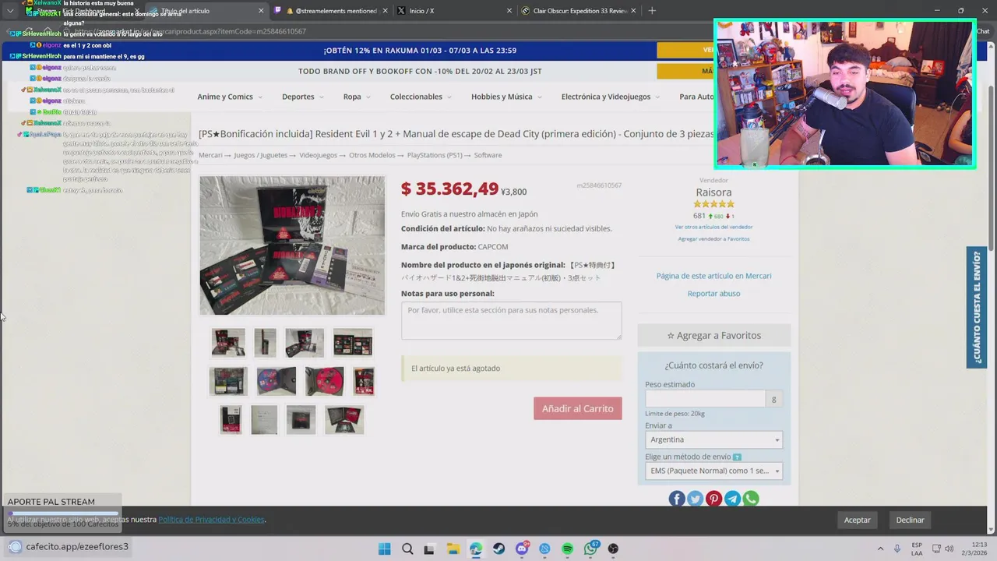Select the pink disc thumbnail

pyautogui.click(x=324, y=381)
